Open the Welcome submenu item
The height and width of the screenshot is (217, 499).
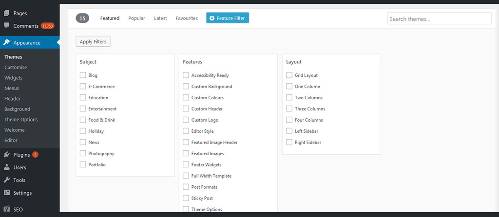(14, 130)
